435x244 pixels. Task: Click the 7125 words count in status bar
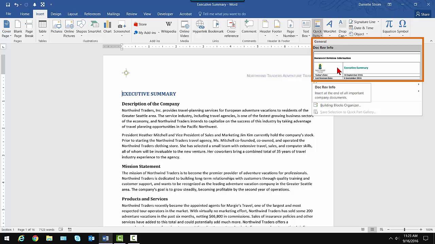pyautogui.click(x=47, y=229)
